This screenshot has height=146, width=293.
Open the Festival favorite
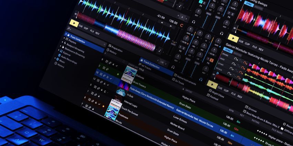(212, 97)
